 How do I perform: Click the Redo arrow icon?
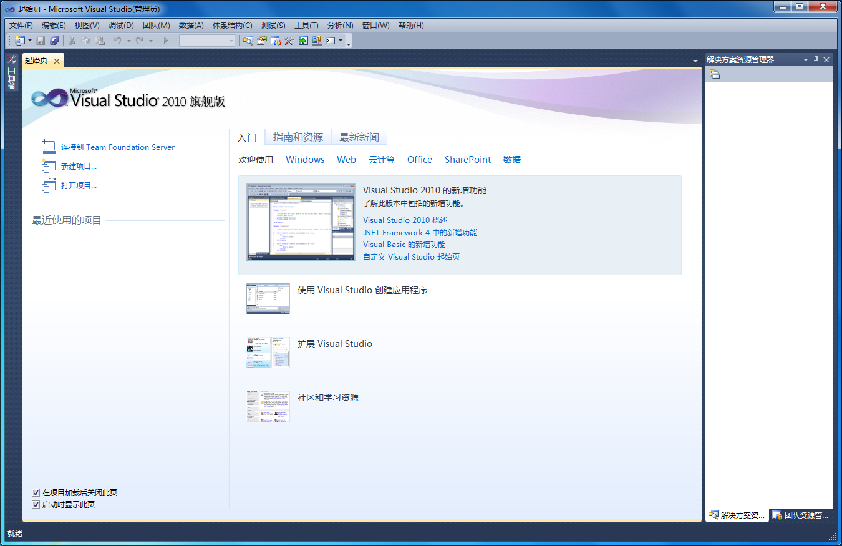pyautogui.click(x=140, y=41)
